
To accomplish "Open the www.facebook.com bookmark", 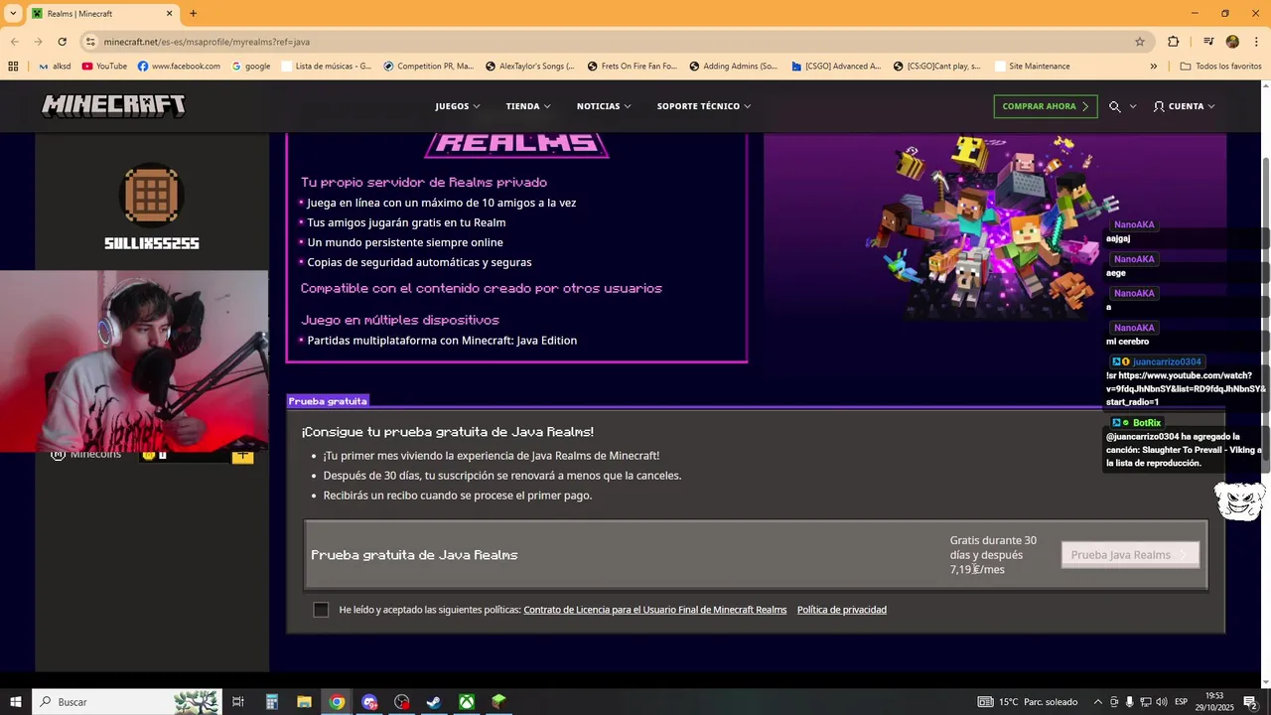I will 179,67.
